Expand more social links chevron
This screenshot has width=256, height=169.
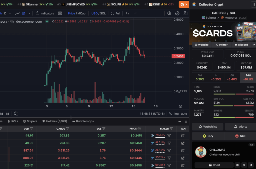point(254,45)
